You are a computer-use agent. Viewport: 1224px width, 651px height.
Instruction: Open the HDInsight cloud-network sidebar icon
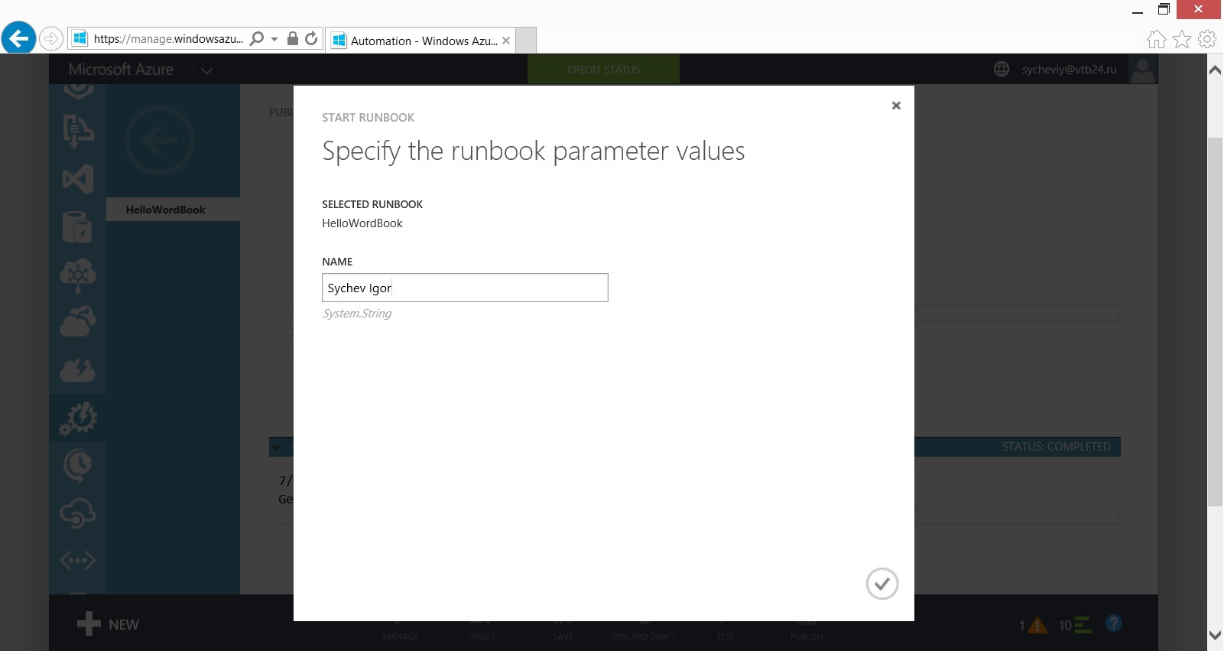point(77,275)
